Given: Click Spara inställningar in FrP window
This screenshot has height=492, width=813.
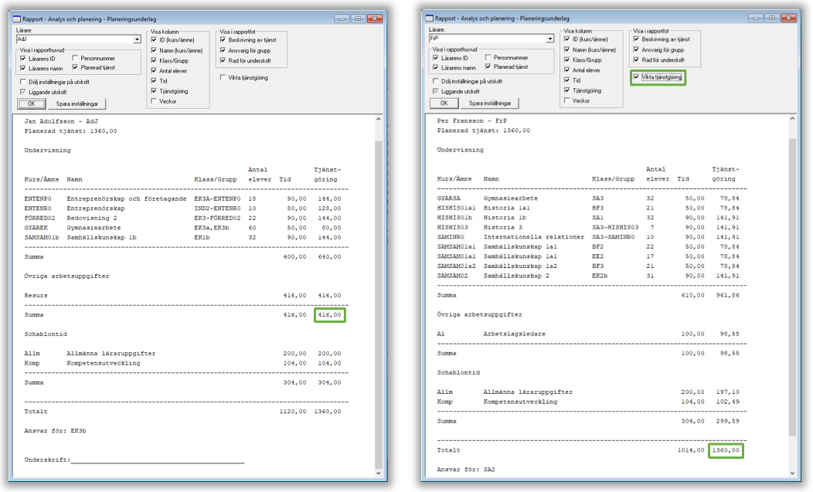Looking at the screenshot, I should tap(490, 103).
